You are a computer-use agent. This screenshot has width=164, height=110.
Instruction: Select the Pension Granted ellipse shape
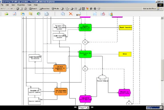[102, 77]
